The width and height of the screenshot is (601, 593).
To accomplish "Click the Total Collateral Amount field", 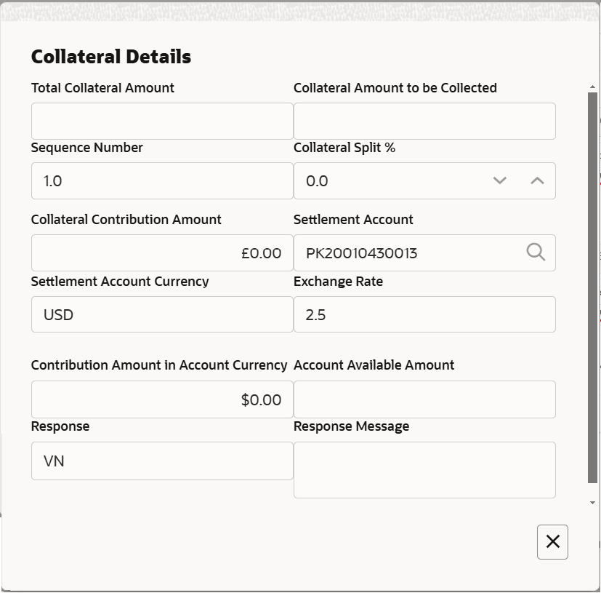I will click(x=162, y=121).
